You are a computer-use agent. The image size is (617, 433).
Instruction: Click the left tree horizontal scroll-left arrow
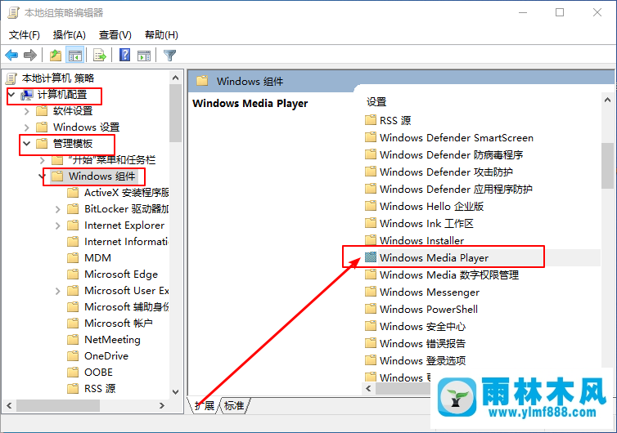point(9,406)
